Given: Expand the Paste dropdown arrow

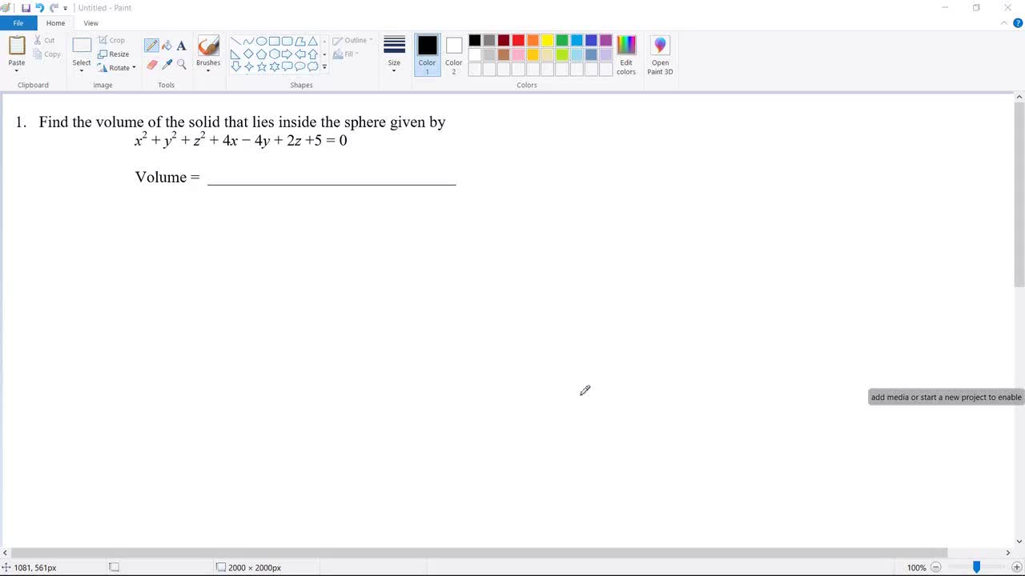Looking at the screenshot, I should click(x=17, y=70).
